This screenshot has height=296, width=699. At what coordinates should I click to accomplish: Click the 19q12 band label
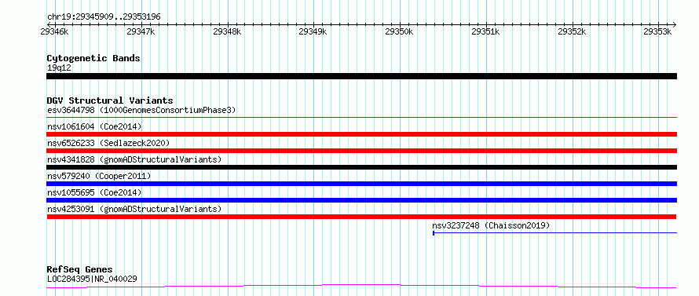(59, 68)
